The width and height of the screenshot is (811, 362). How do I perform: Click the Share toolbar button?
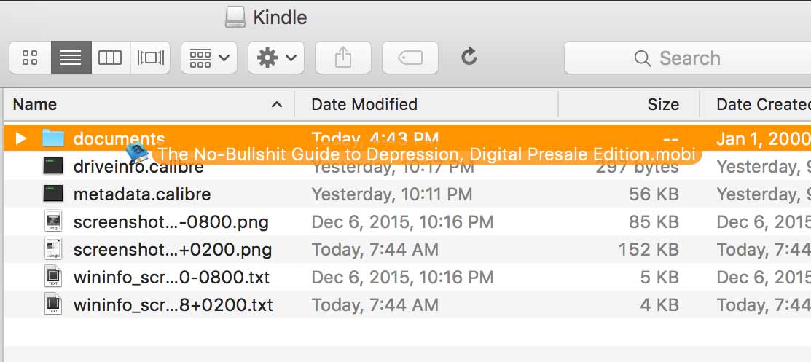click(x=342, y=58)
